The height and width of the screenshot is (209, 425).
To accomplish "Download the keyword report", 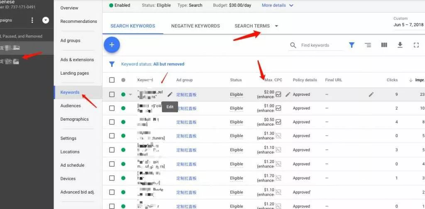I will 400,45.
